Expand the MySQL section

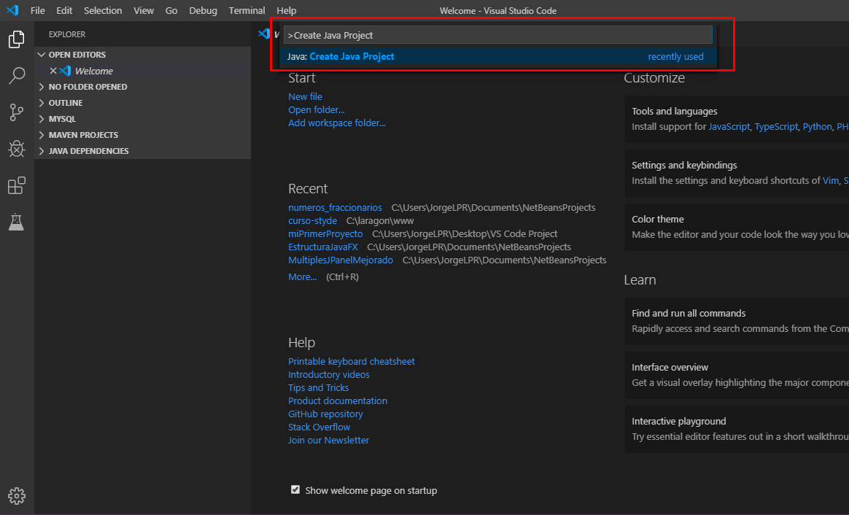(142, 119)
